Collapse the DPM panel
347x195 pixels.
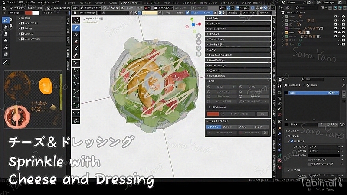click(x=237, y=81)
